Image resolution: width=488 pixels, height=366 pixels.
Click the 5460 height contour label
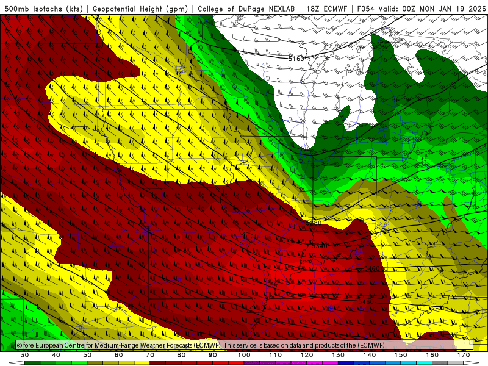[365, 301]
